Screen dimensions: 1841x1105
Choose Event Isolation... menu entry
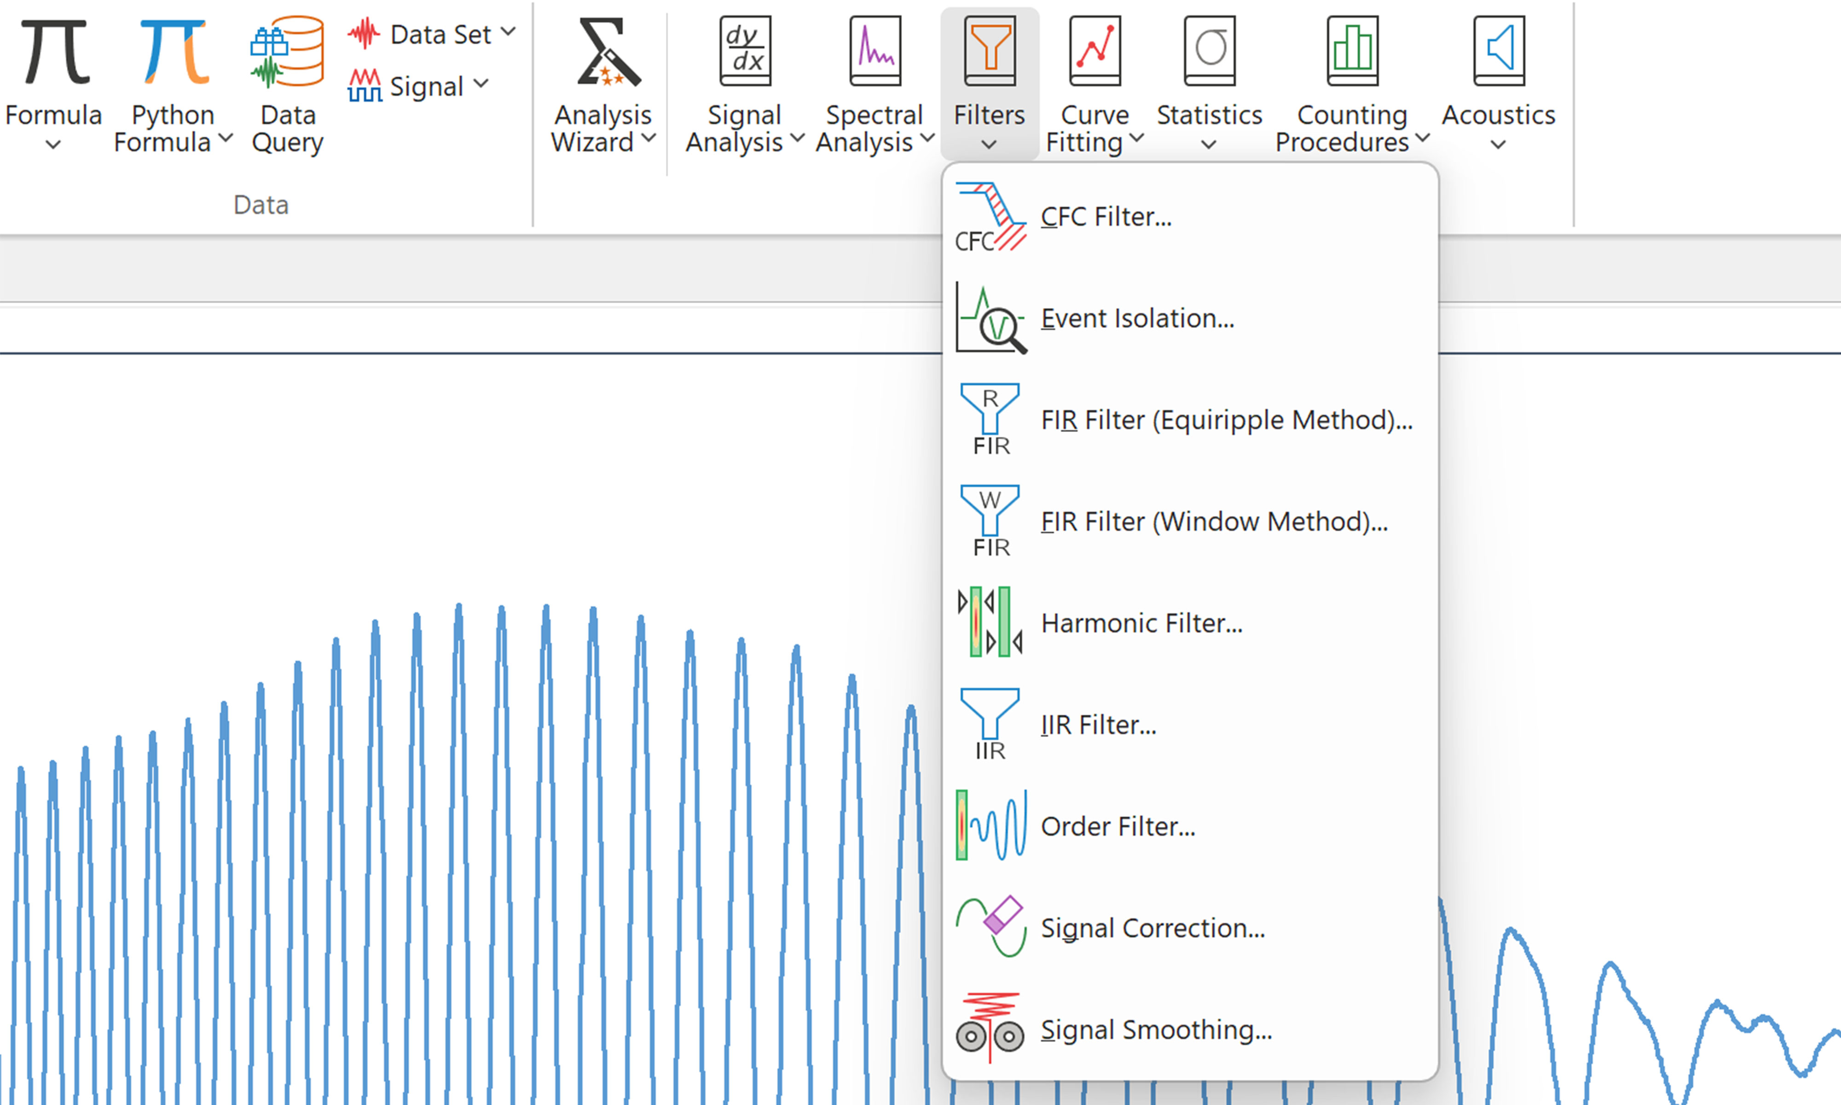1190,318
